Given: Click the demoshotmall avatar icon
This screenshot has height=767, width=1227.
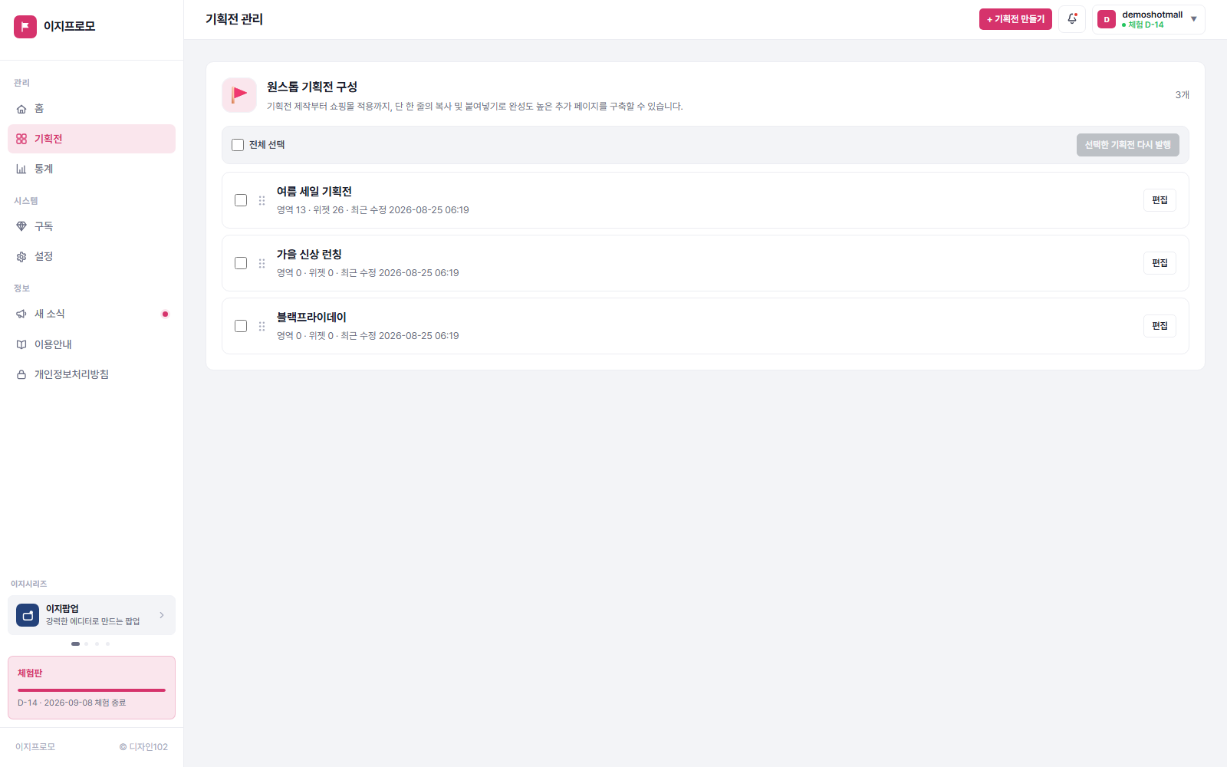Looking at the screenshot, I should point(1107,19).
